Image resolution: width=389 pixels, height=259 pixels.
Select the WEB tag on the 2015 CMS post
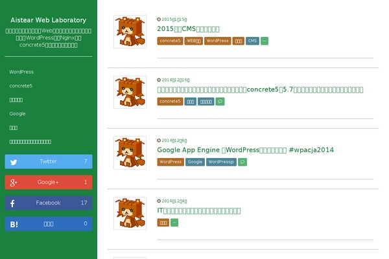click(x=193, y=41)
